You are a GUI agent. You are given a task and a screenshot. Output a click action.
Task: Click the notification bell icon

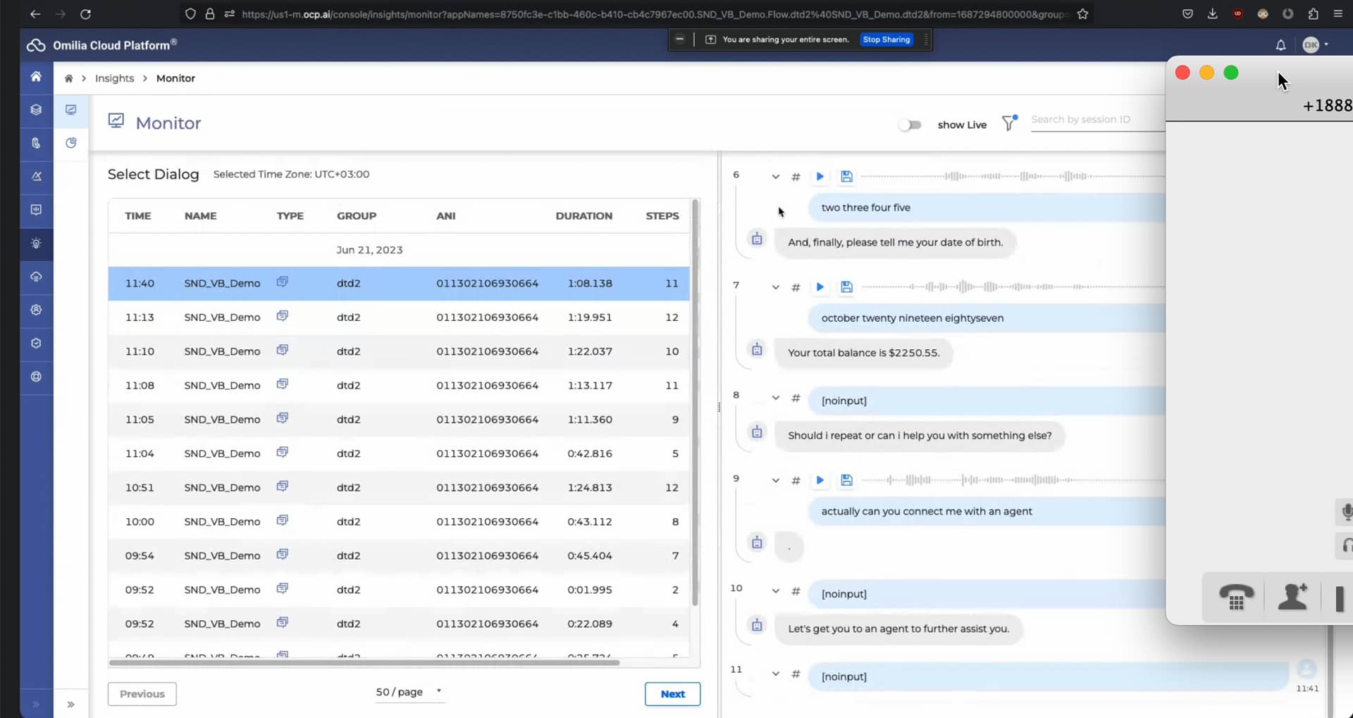click(1280, 44)
